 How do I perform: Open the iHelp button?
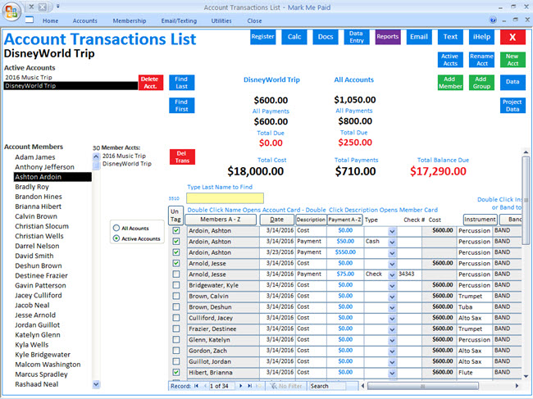(x=481, y=37)
